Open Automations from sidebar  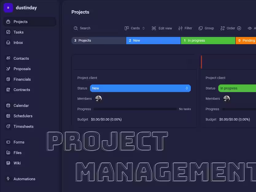click(30, 179)
